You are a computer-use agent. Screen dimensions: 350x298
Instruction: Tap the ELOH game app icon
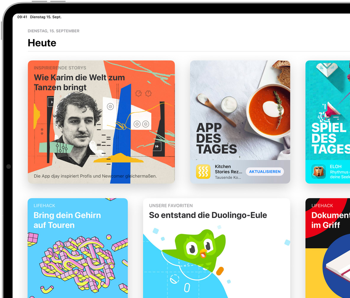point(318,172)
